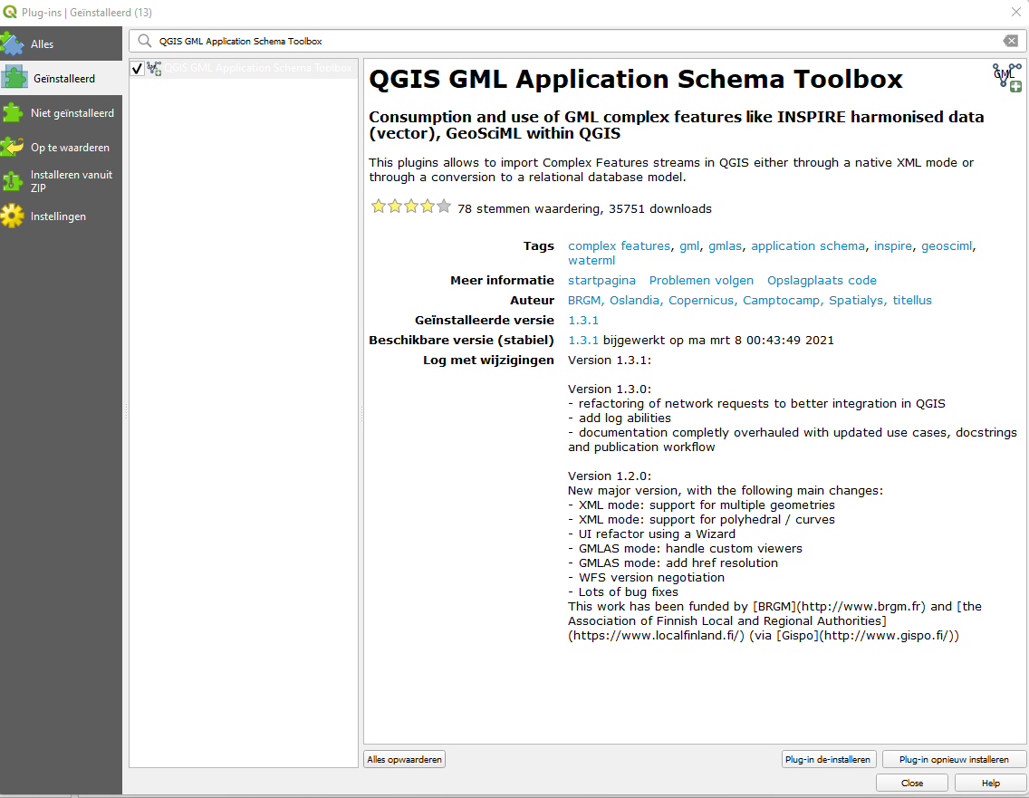Click the Niet geïnstalleerd puzzle icon
This screenshot has height=798, width=1029.
(13, 113)
